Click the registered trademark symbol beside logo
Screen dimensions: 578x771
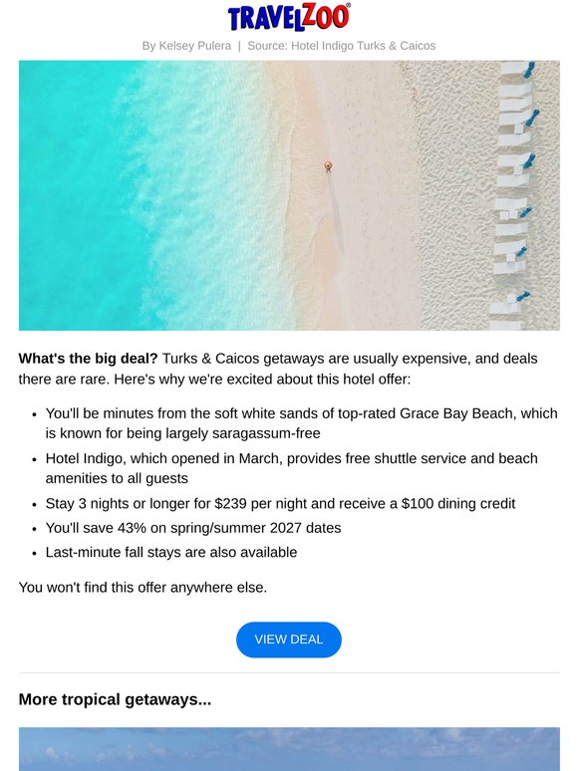[348, 5]
